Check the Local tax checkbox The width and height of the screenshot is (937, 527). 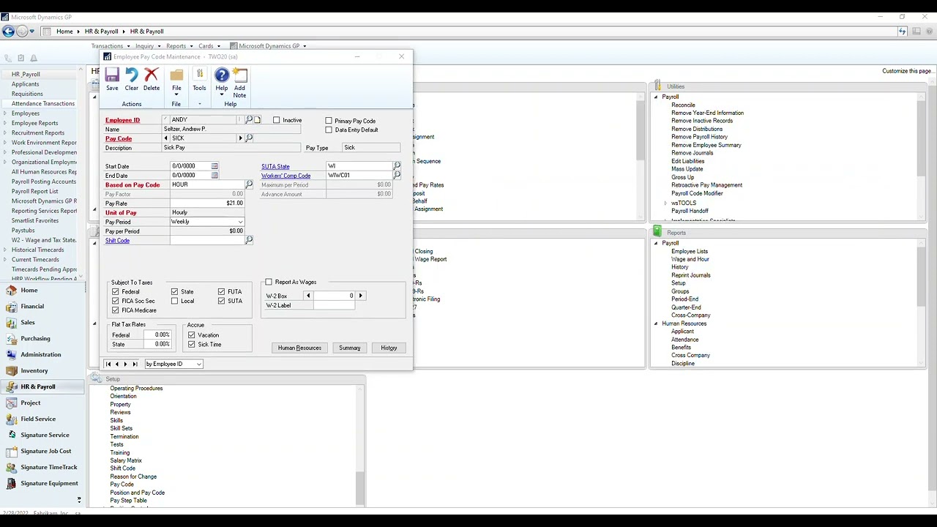pos(175,301)
